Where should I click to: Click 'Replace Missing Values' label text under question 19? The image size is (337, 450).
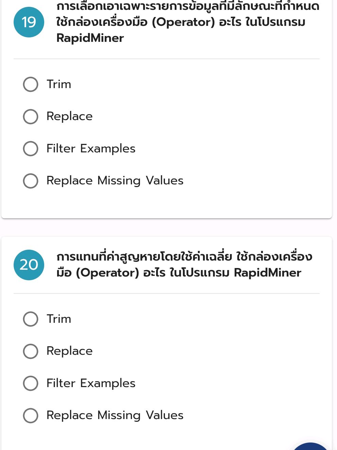(x=115, y=181)
